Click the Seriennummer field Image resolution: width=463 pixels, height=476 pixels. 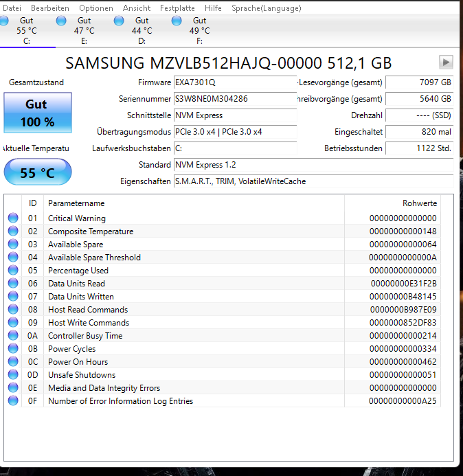(236, 99)
